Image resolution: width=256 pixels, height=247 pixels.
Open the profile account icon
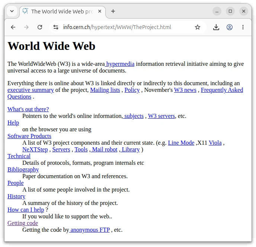[230, 27]
